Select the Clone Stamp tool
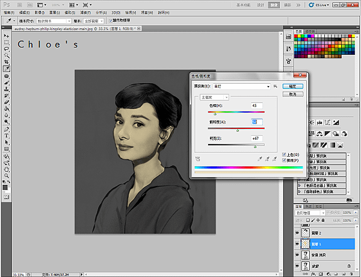 7,89
